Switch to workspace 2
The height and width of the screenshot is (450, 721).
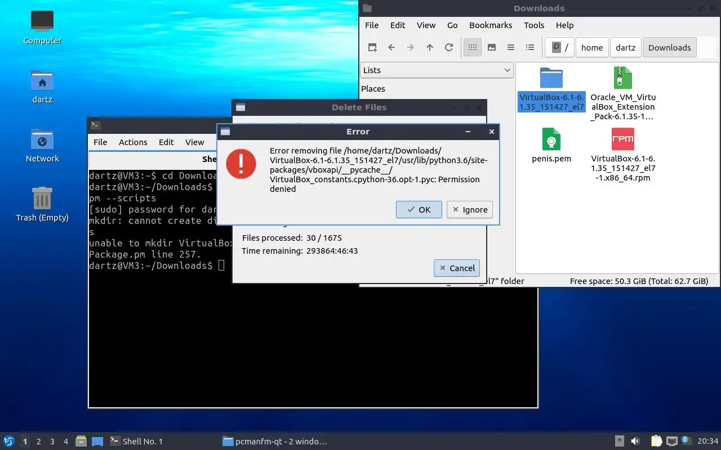(x=38, y=442)
